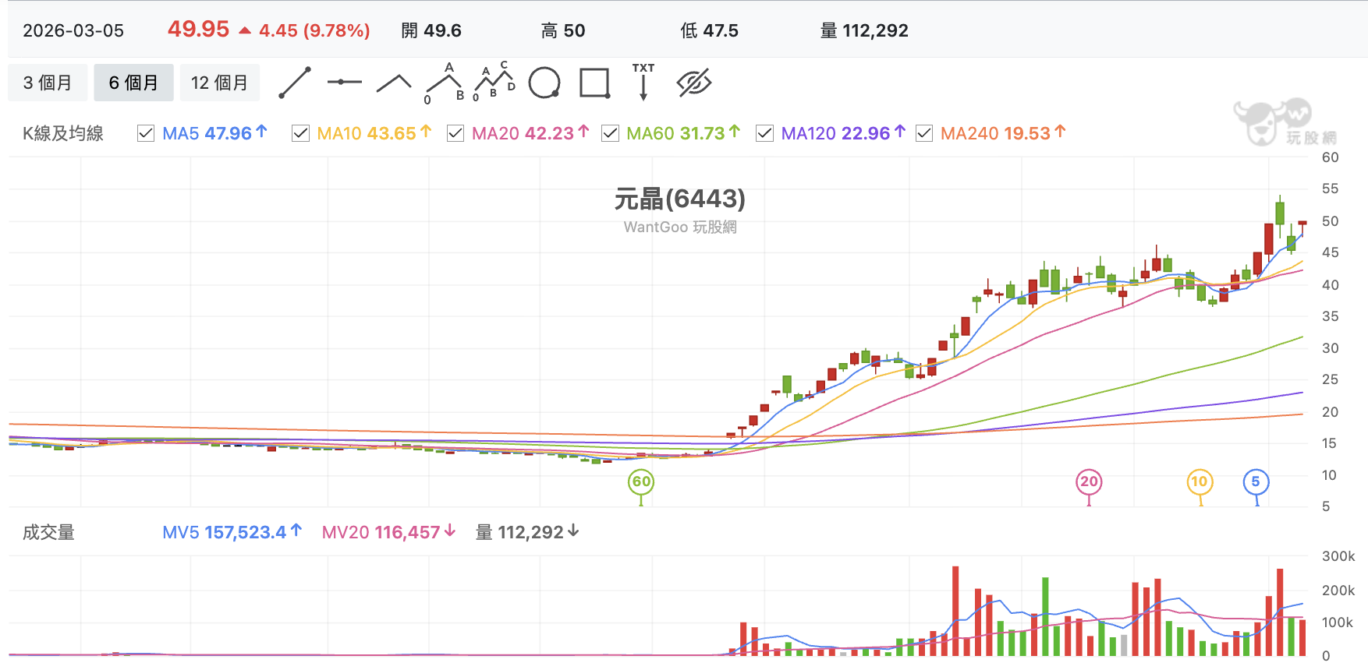Click the latest red candlestick near 50
The image size is (1368, 670).
pos(1302,224)
